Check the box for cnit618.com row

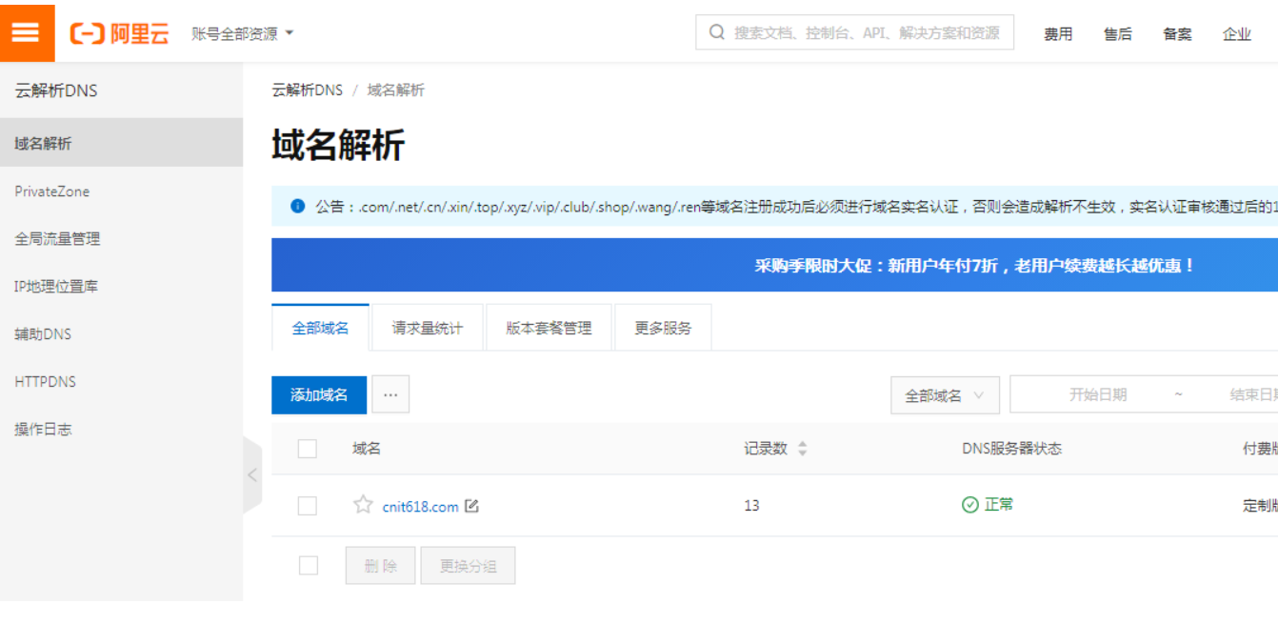(x=308, y=506)
